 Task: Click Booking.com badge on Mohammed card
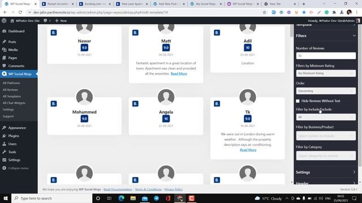[x=54, y=104]
